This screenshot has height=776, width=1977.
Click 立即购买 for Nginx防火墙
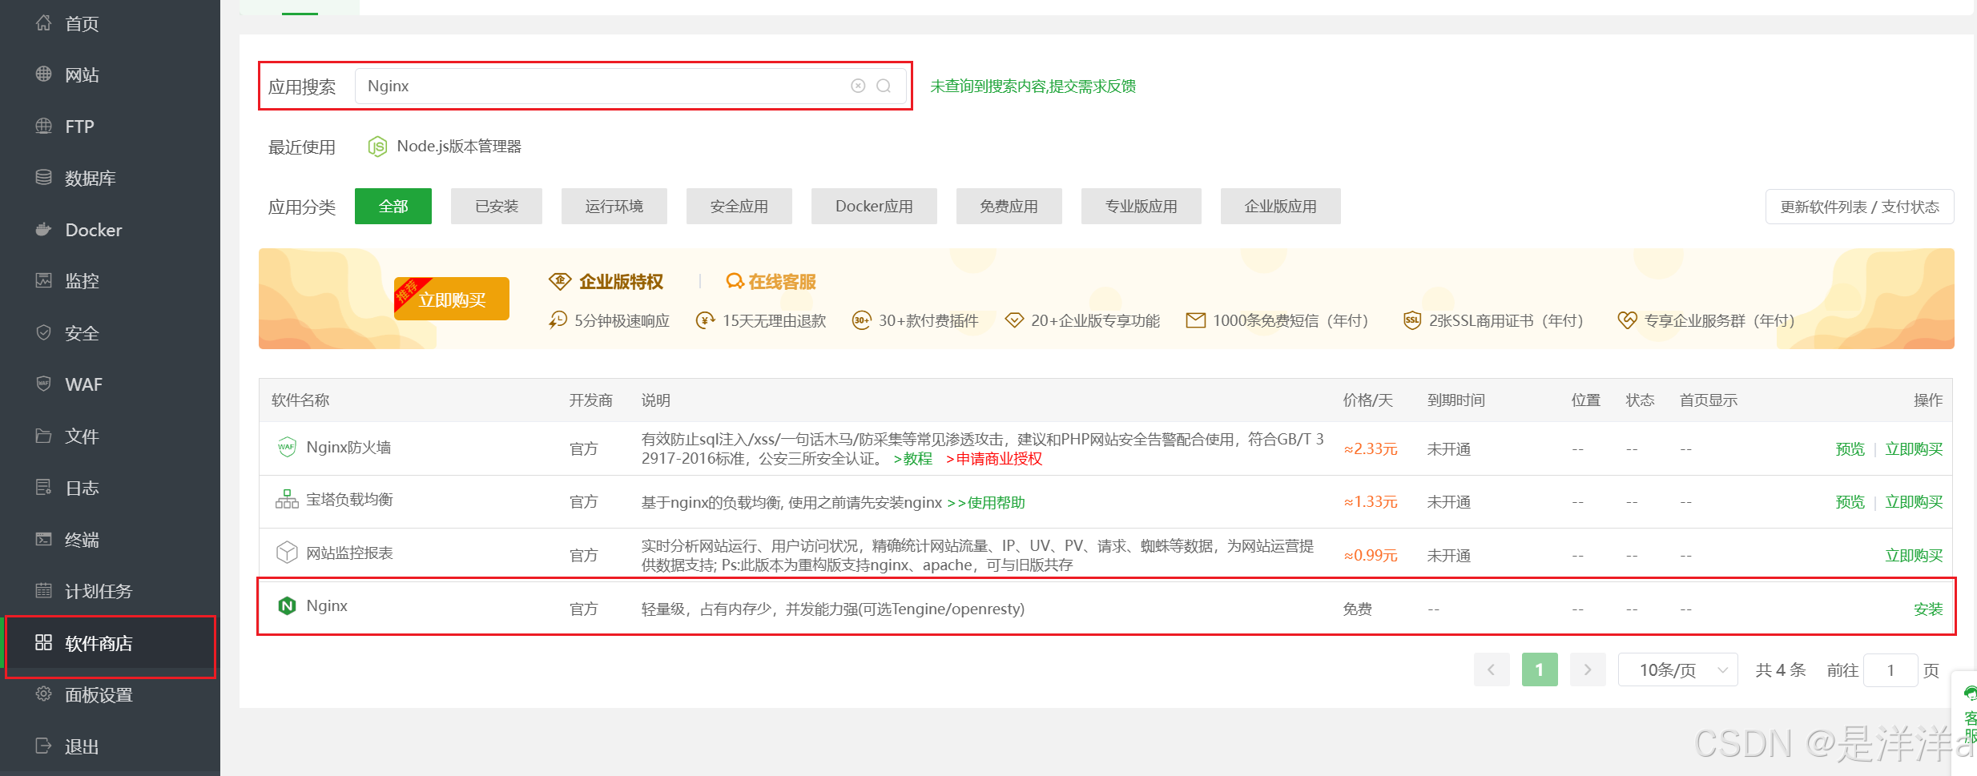pos(1915,448)
